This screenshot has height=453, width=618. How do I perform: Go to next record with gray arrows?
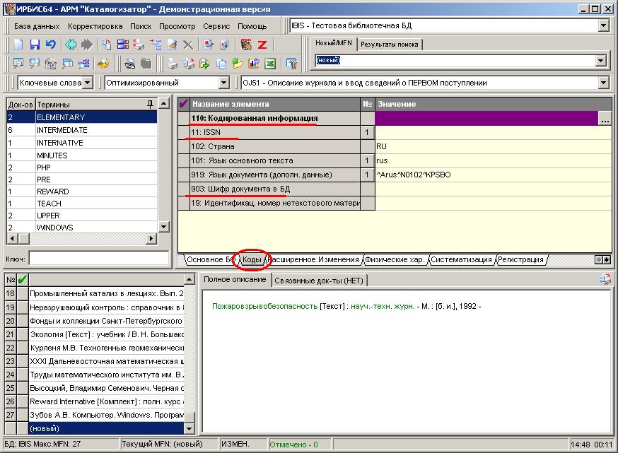pyautogui.click(x=87, y=44)
